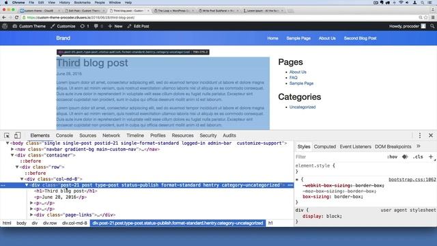This screenshot has height=246, width=437.
Task: Open bootstrap.css:1062 source link
Action: pyautogui.click(x=412, y=179)
